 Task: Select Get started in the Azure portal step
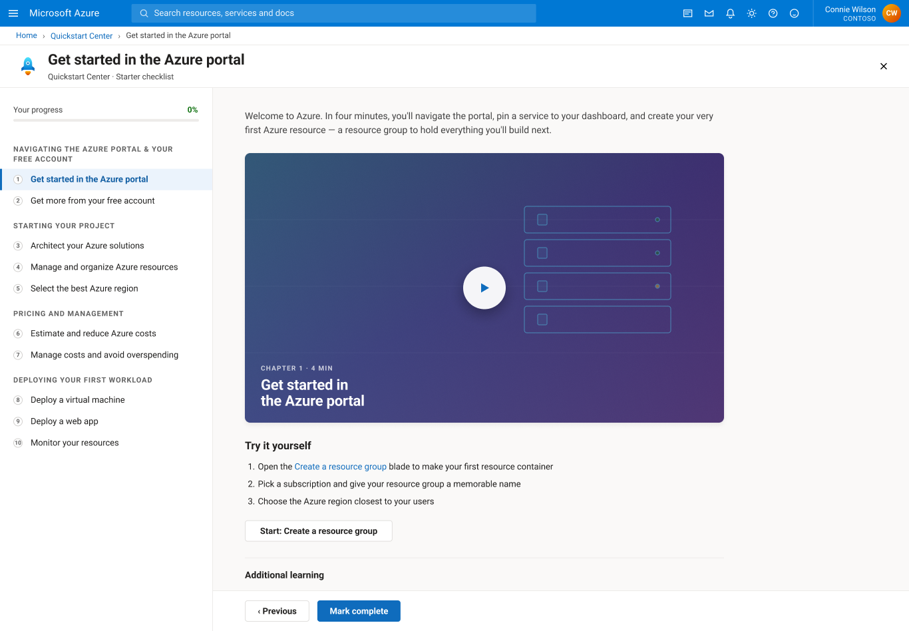(106, 180)
